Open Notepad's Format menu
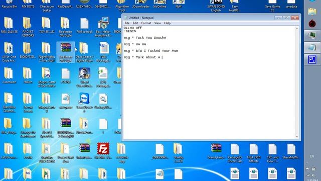Image resolution: width=321 pixels, height=181 pixels. [x=146, y=23]
